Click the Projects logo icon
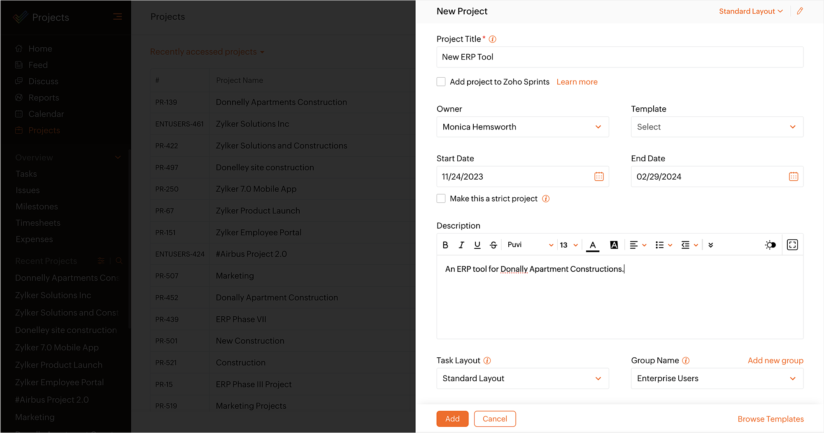The width and height of the screenshot is (824, 433). click(20, 17)
